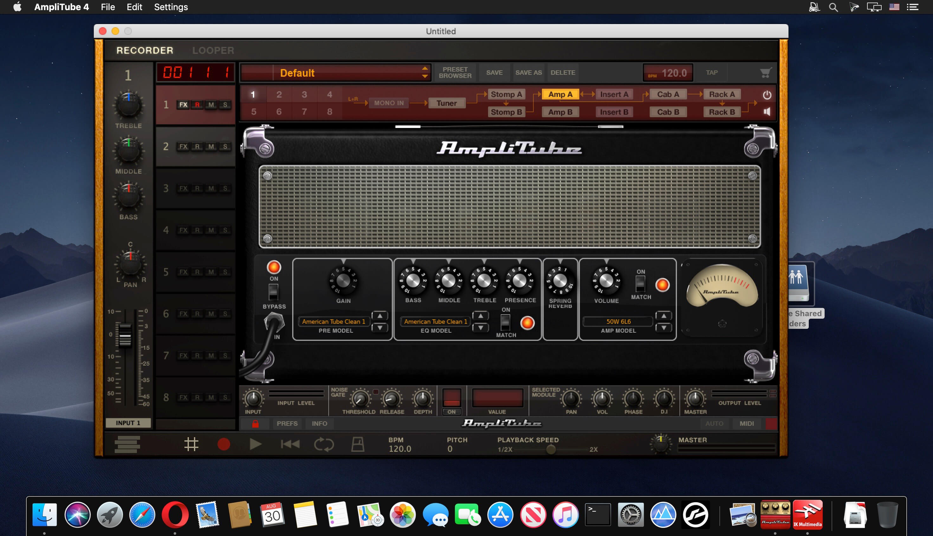Click the amp GAIN knob
This screenshot has height=536, width=933.
(343, 281)
